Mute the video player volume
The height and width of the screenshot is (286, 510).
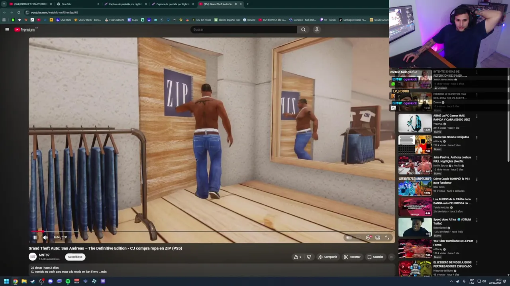[x=45, y=238]
